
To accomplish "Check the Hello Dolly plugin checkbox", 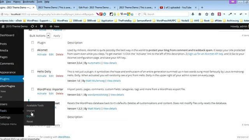I will click(x=32, y=72).
